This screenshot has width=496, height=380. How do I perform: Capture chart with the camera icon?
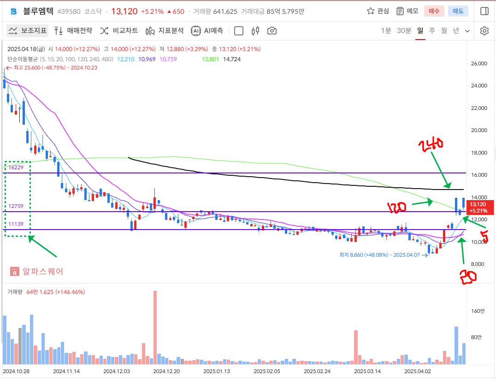click(272, 31)
